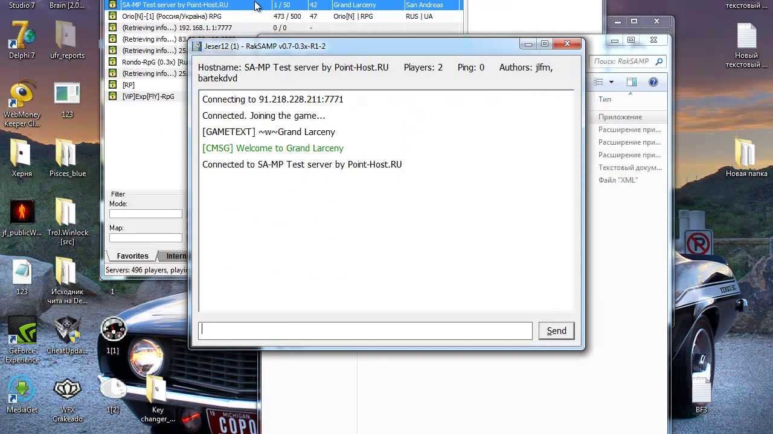Click the change view icon in Explorer
Screen dimensions: 773x434
click(598, 82)
